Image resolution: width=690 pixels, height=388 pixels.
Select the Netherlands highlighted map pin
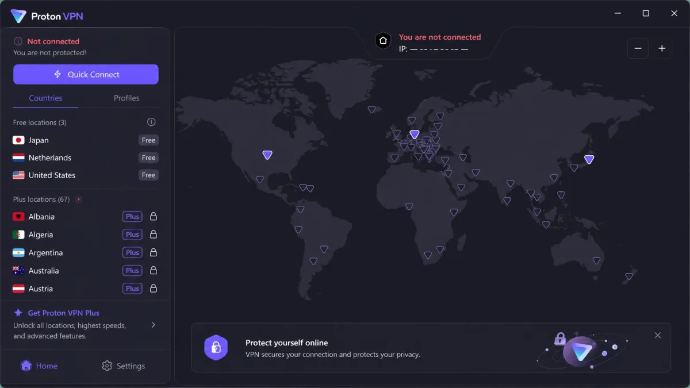[415, 135]
